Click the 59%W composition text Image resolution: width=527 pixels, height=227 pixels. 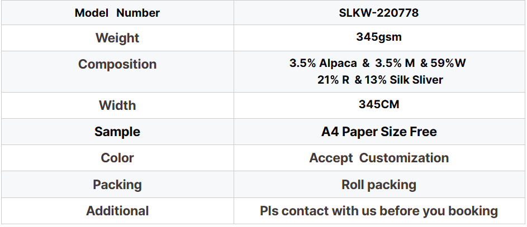[450, 64]
